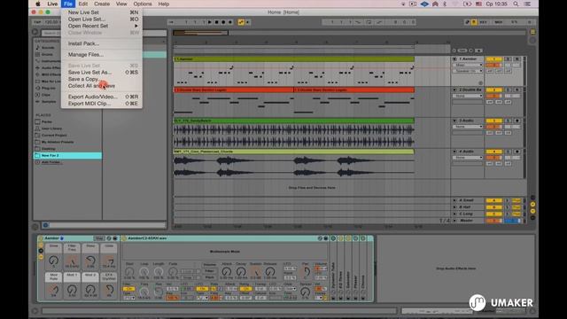The image size is (567, 319).
Task: Choose Manage Files... from File menu
Action: click(x=101, y=55)
